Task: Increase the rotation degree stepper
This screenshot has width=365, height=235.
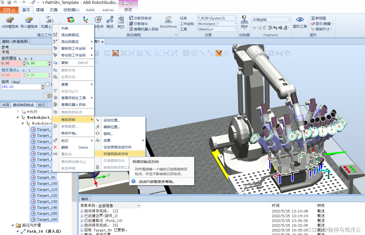Action: pos(43,85)
